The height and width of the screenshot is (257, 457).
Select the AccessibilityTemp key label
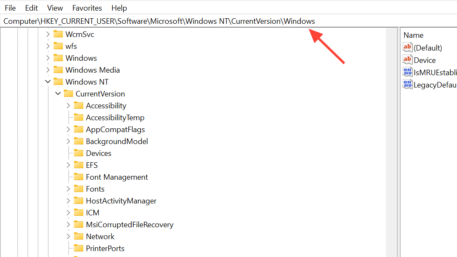115,117
